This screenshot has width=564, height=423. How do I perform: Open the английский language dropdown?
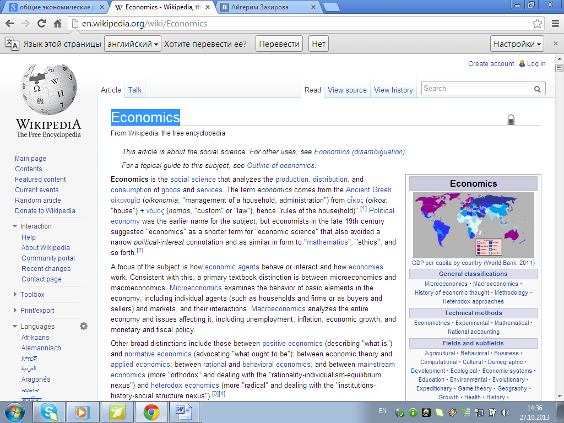(x=133, y=44)
